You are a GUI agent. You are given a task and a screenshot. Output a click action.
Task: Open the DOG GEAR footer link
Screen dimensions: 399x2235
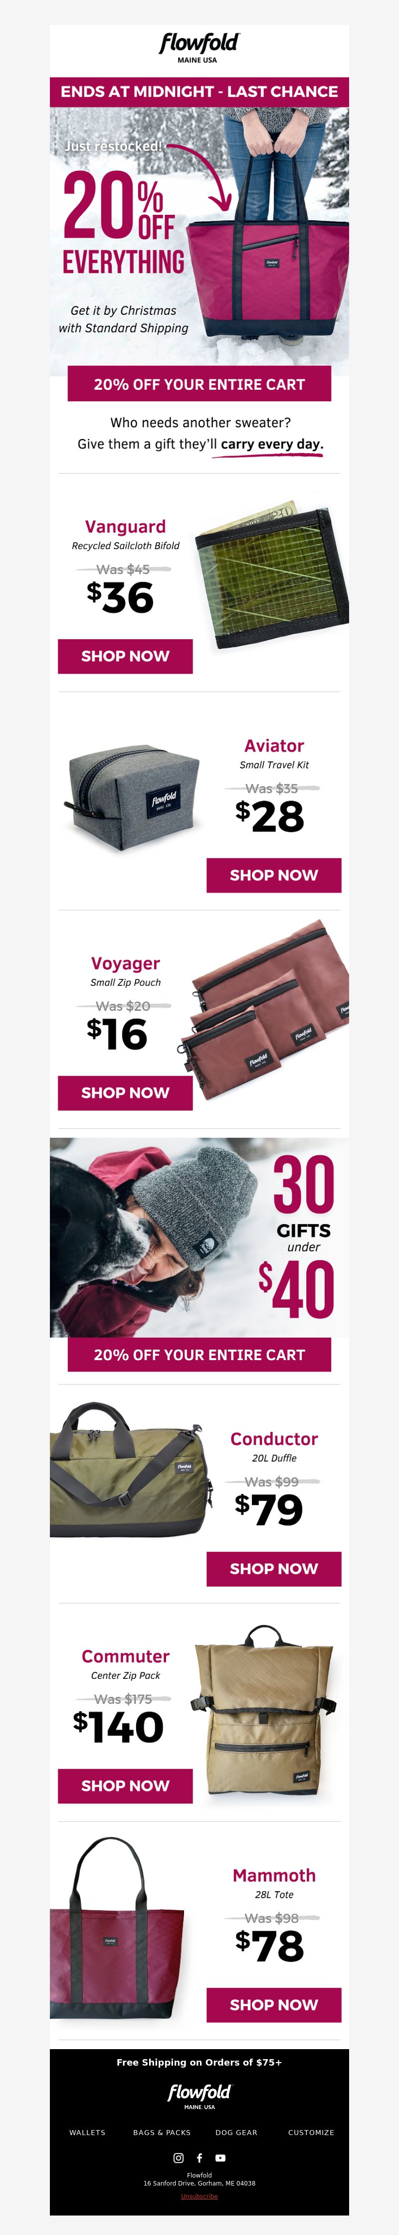point(236,2132)
